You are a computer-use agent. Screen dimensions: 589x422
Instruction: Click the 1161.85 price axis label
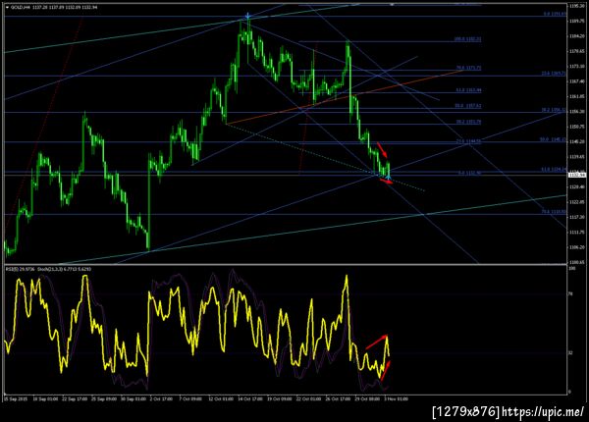coord(576,96)
